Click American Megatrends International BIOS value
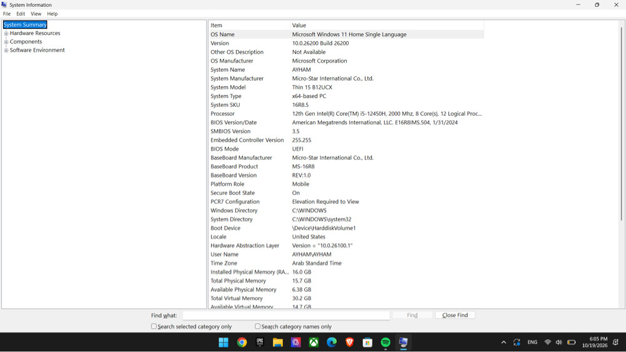Screen dimensions: 626x352 click(375, 123)
